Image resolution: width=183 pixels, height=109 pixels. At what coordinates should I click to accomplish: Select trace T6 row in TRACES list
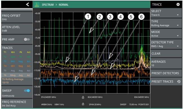[x=17, y=75]
